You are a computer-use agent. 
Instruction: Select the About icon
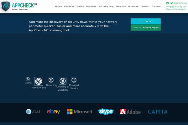point(28,79)
